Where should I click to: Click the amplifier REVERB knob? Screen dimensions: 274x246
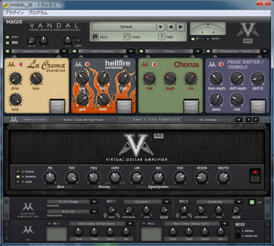202,177
